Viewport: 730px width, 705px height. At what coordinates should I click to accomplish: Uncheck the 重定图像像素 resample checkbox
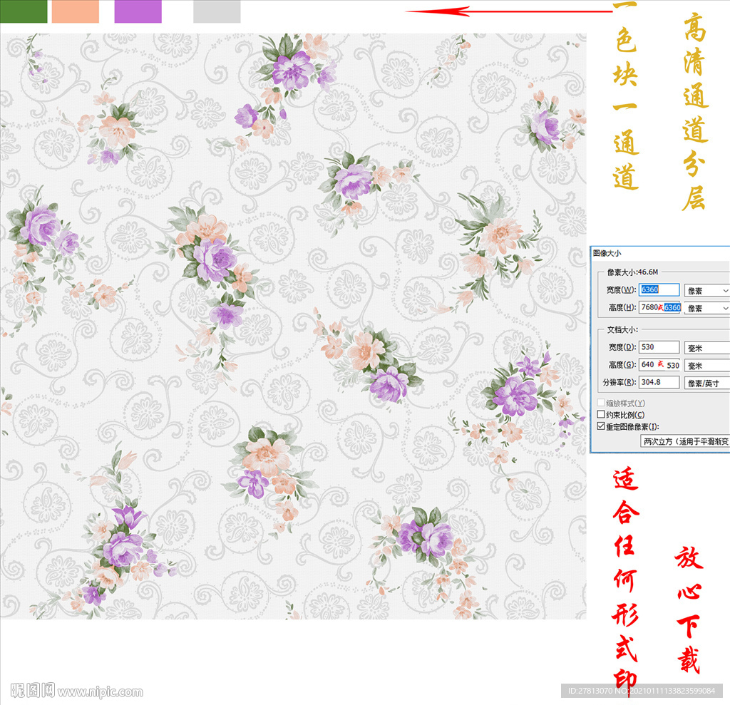[601, 426]
